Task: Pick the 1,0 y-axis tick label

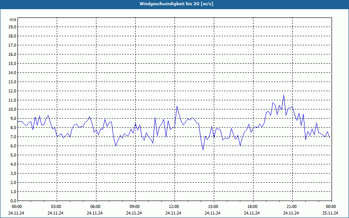Action: [14, 192]
